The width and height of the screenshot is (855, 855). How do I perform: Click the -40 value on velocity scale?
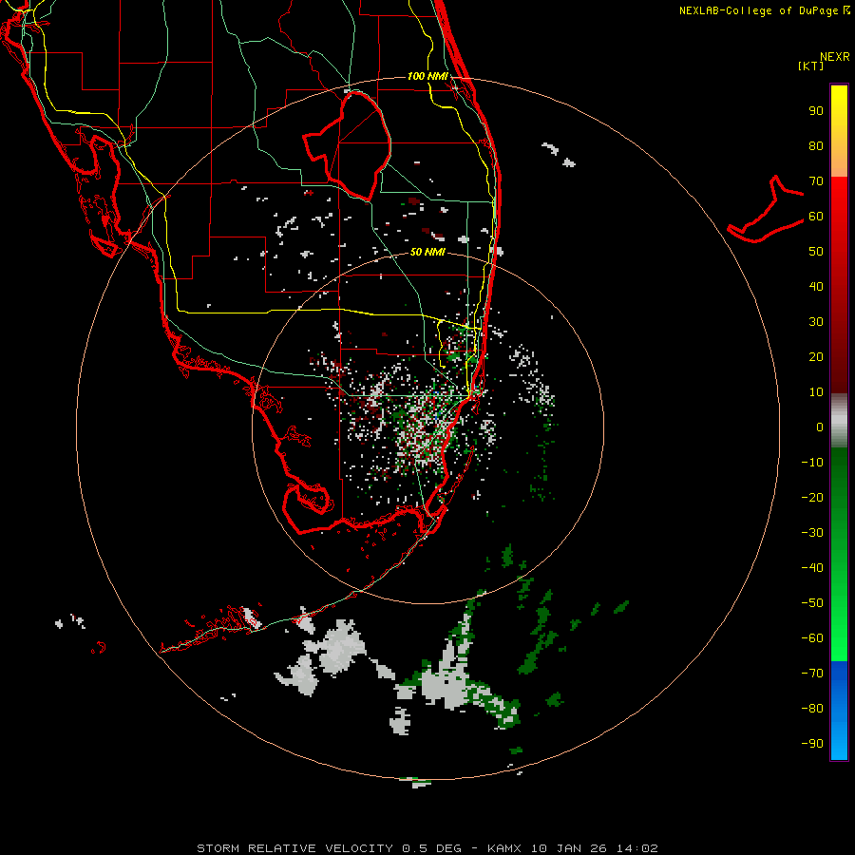pos(812,568)
